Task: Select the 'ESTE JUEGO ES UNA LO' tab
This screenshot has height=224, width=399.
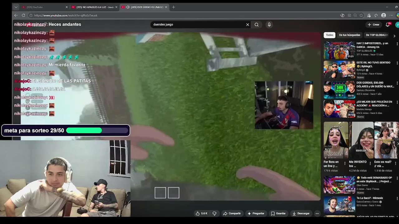Action: pyautogui.click(x=144, y=7)
